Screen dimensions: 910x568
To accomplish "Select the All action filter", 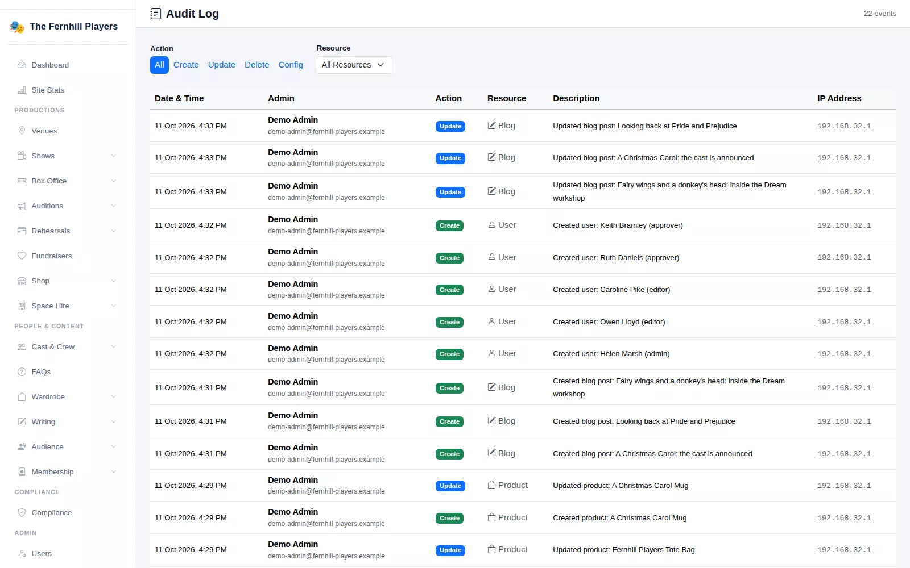I will pyautogui.click(x=159, y=65).
